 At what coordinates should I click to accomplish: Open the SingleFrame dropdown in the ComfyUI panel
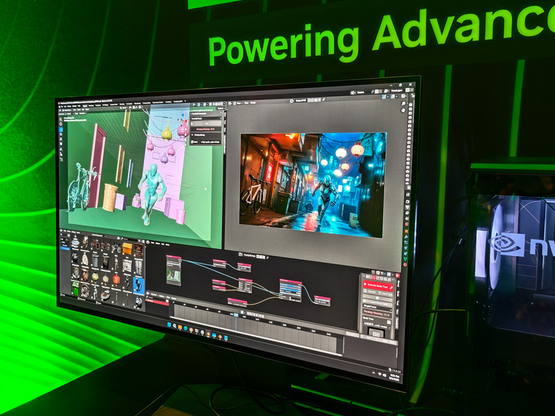point(378,306)
